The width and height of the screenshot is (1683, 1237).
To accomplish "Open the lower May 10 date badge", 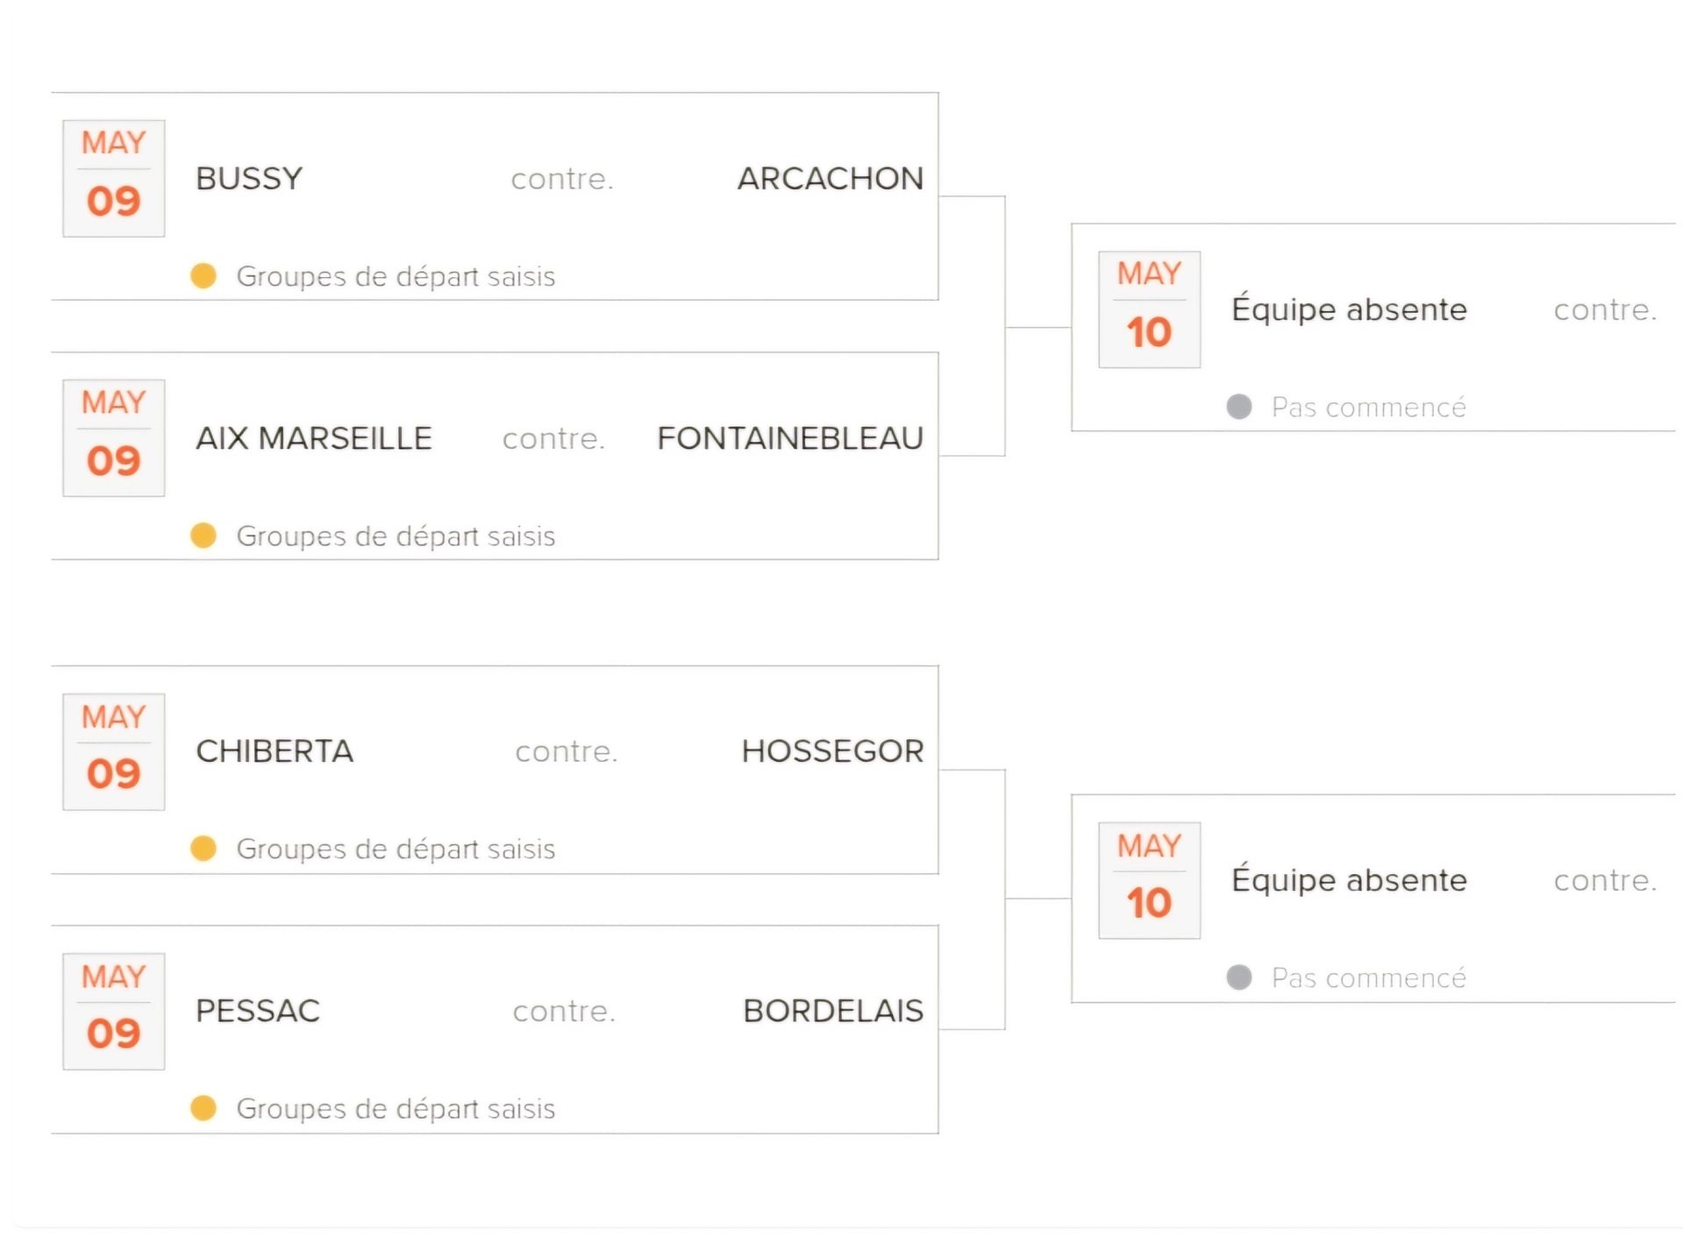I will [1149, 880].
